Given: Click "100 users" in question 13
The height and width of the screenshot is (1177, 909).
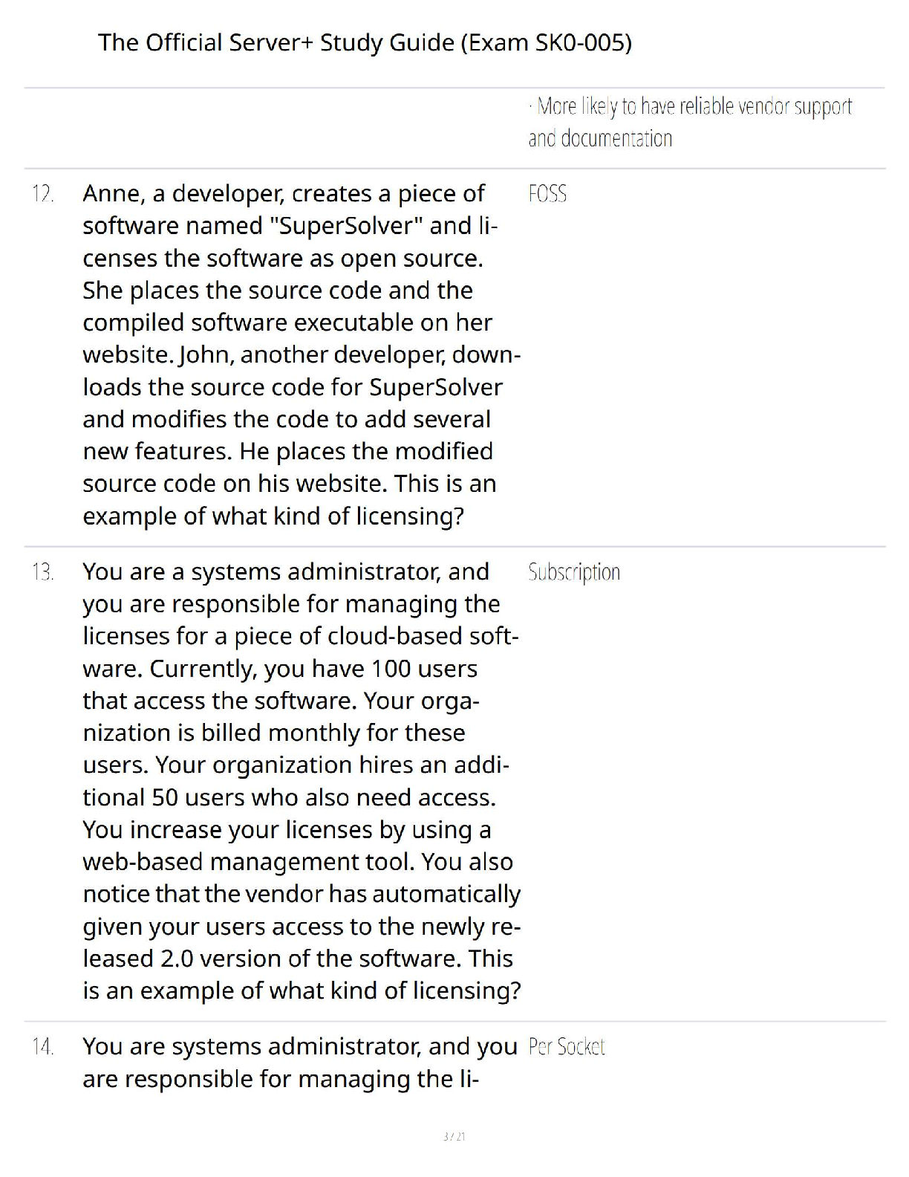Looking at the screenshot, I should (424, 669).
